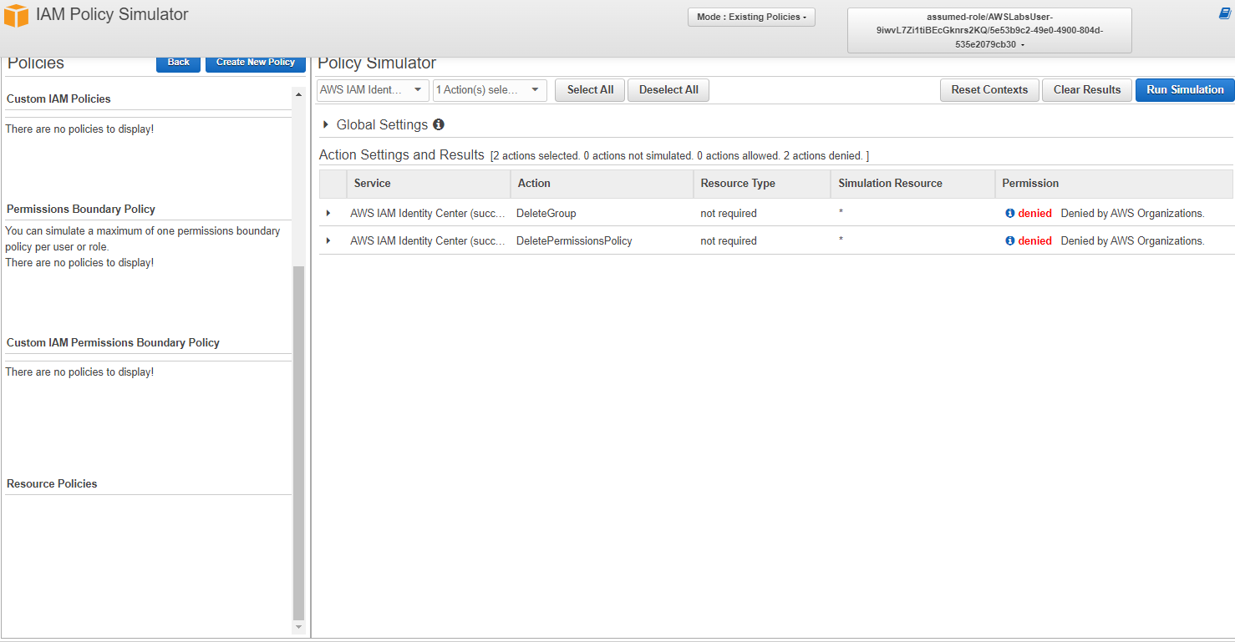Click the Back button
Image resolution: width=1235 pixels, height=642 pixels.
coord(178,63)
